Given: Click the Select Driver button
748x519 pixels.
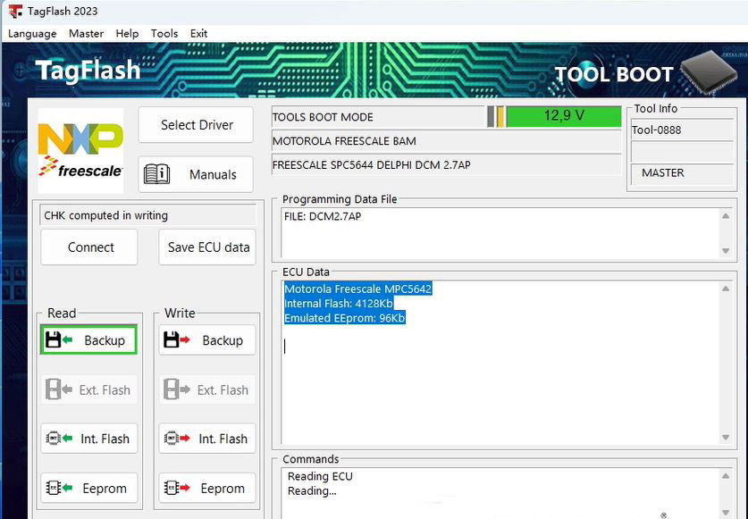Looking at the screenshot, I should click(196, 124).
